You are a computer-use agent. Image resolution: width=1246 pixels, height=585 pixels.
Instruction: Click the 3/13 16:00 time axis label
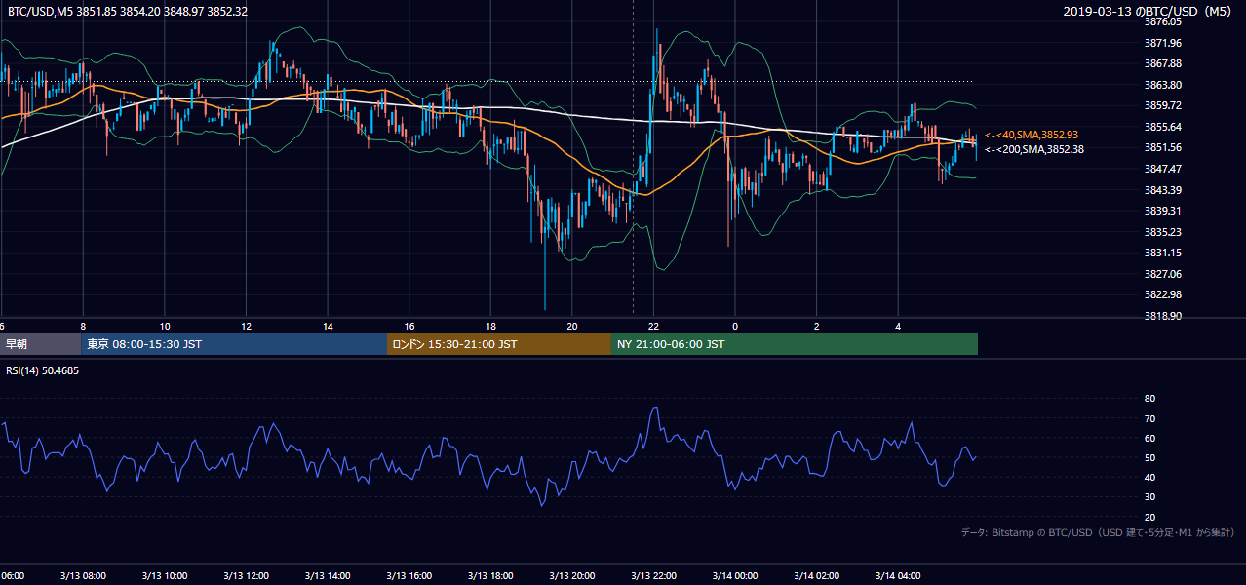coord(409,575)
